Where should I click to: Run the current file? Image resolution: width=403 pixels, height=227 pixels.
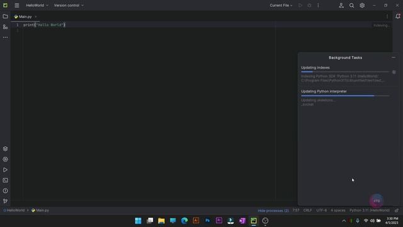pyautogui.click(x=300, y=6)
